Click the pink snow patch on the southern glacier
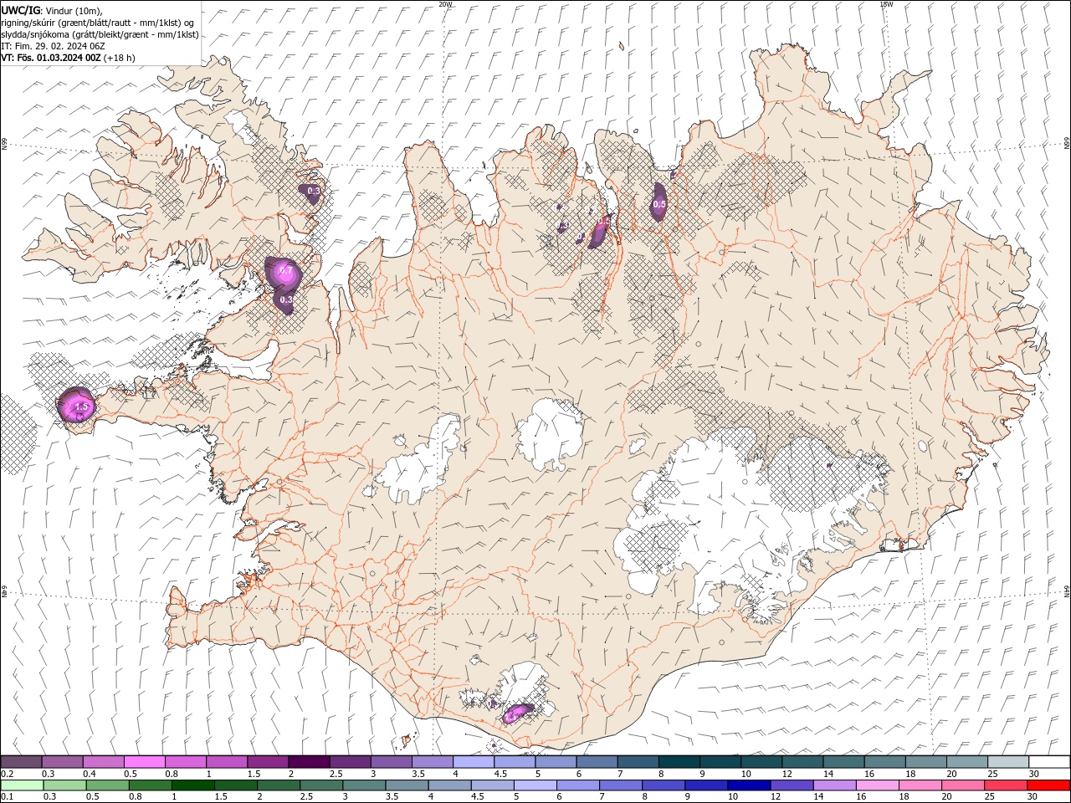 517,713
